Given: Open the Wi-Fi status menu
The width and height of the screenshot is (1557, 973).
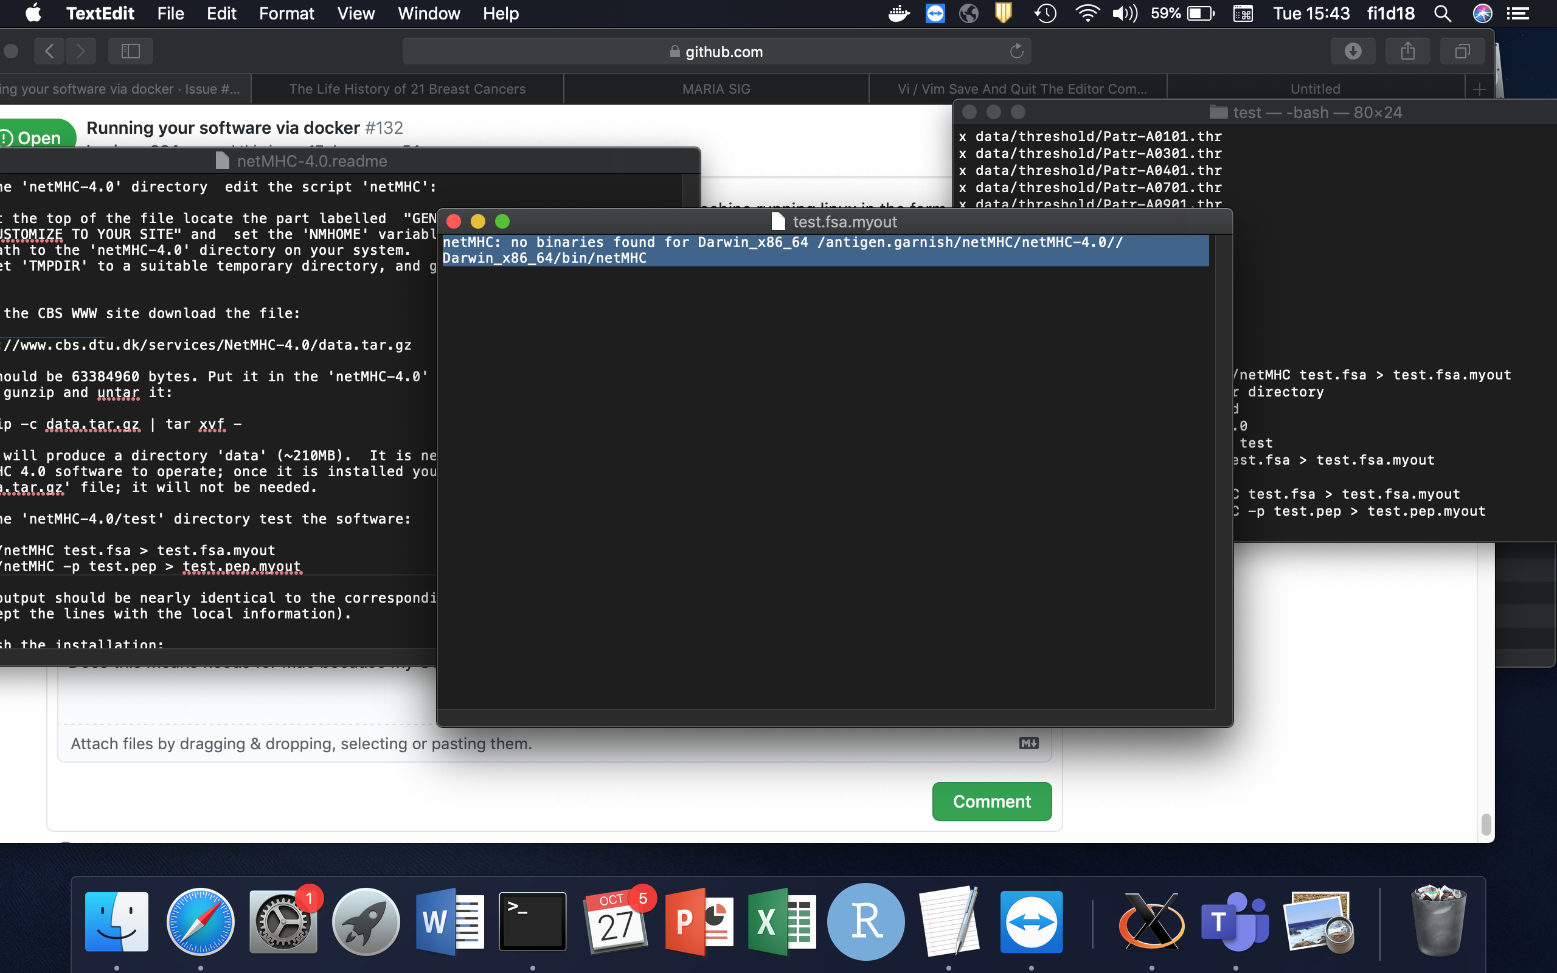Looking at the screenshot, I should [1088, 13].
